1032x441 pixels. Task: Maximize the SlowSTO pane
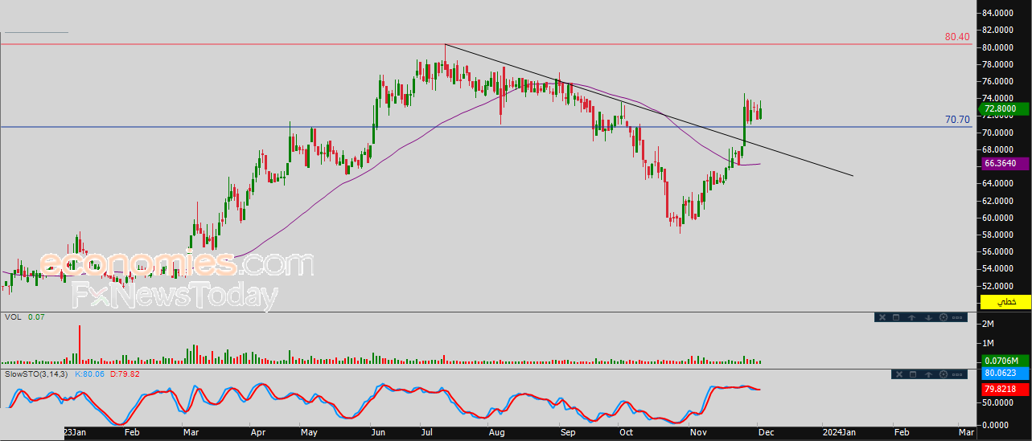click(x=913, y=374)
